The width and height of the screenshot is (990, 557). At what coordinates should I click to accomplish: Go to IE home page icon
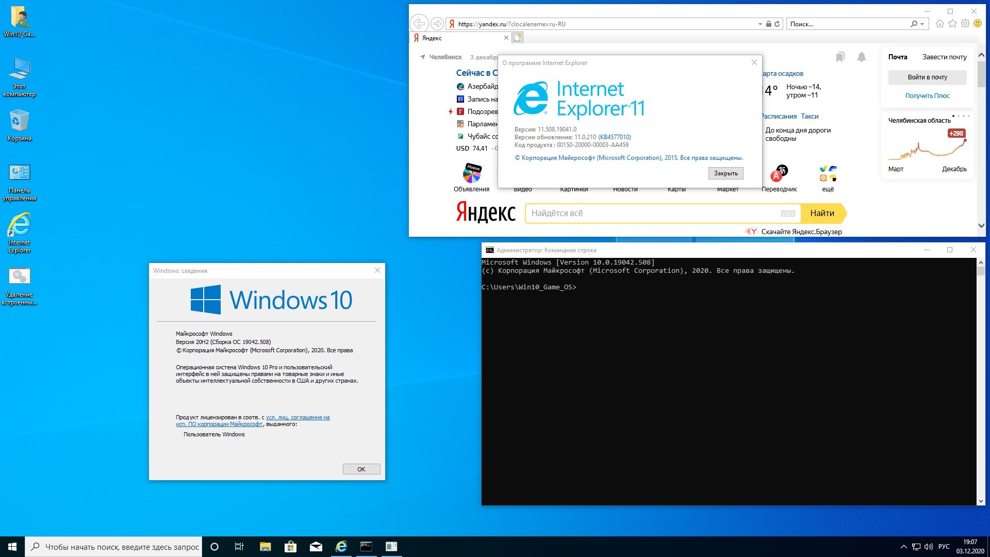click(939, 24)
